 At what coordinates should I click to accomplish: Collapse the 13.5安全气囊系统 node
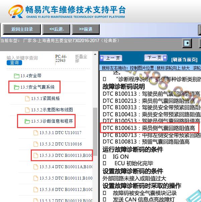point(37,87)
